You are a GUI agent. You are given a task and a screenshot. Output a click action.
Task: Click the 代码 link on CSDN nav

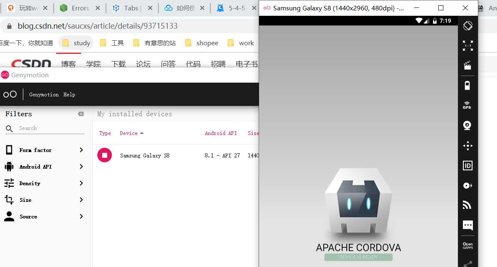tap(193, 64)
